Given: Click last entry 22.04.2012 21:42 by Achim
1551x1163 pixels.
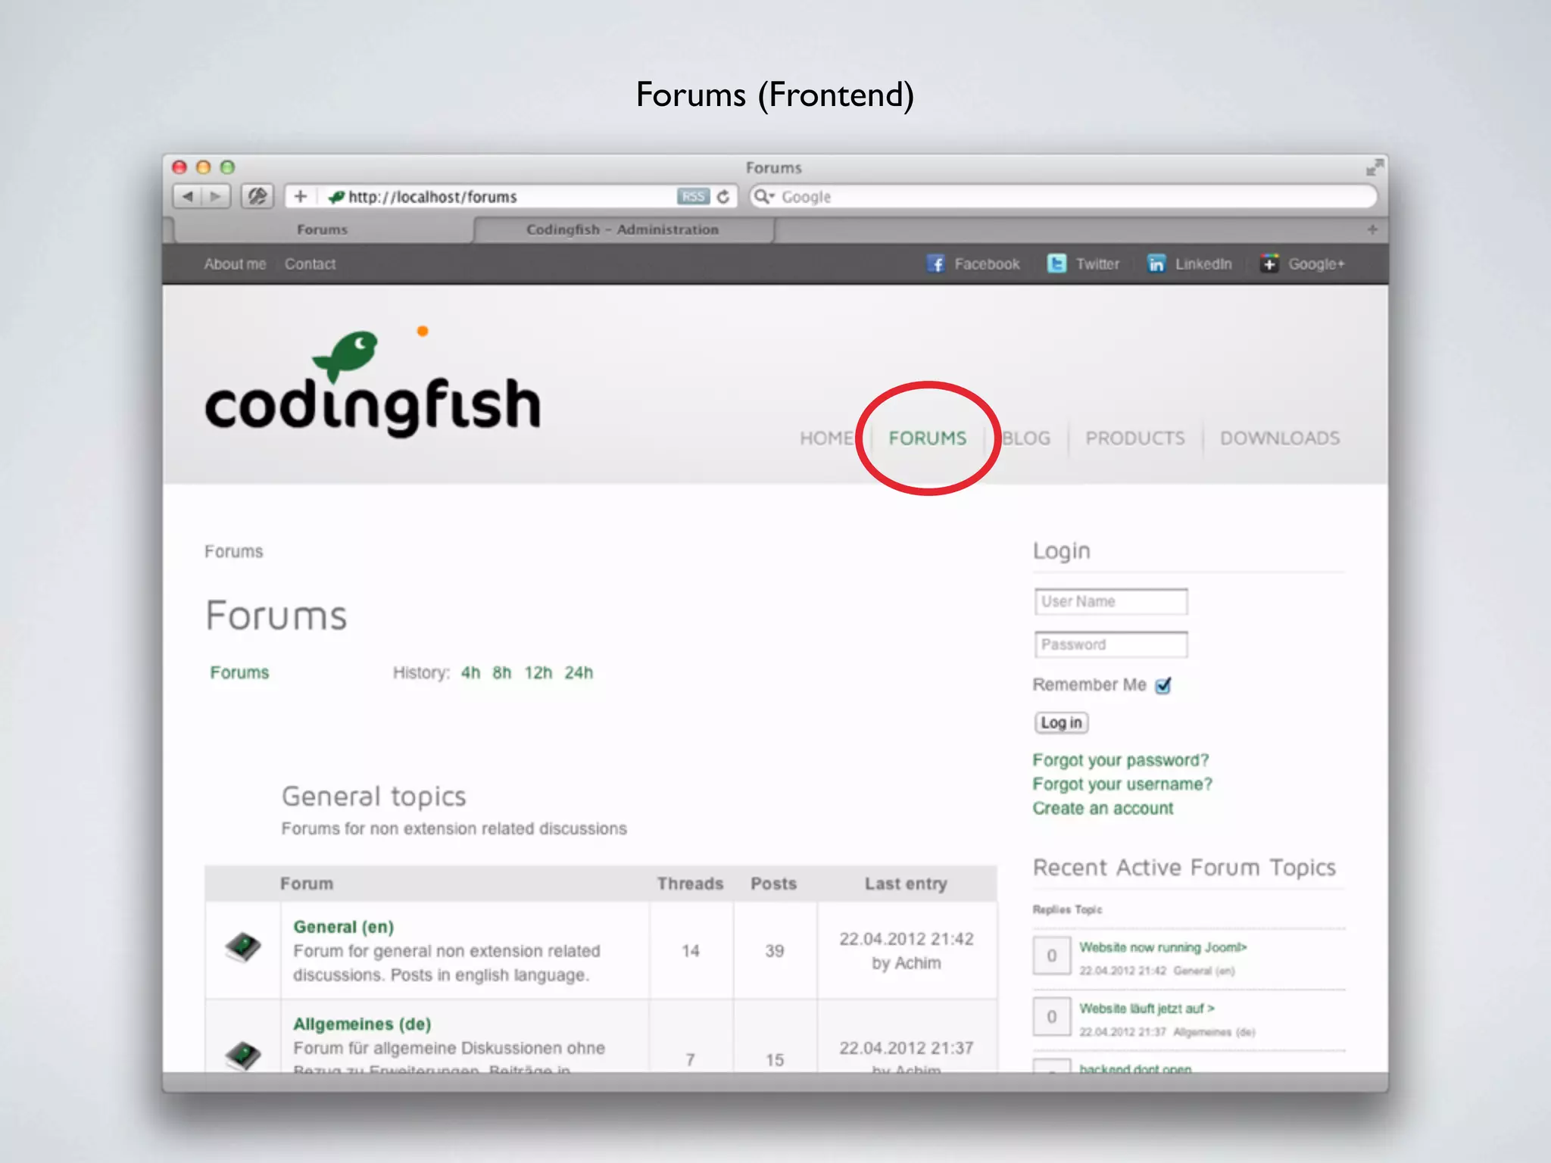Looking at the screenshot, I should coord(907,951).
